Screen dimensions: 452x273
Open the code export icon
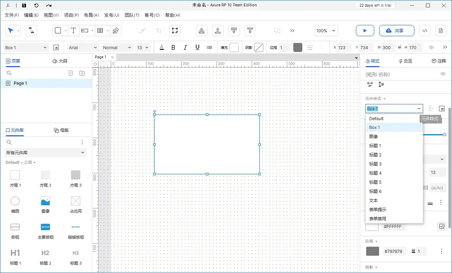425,31
